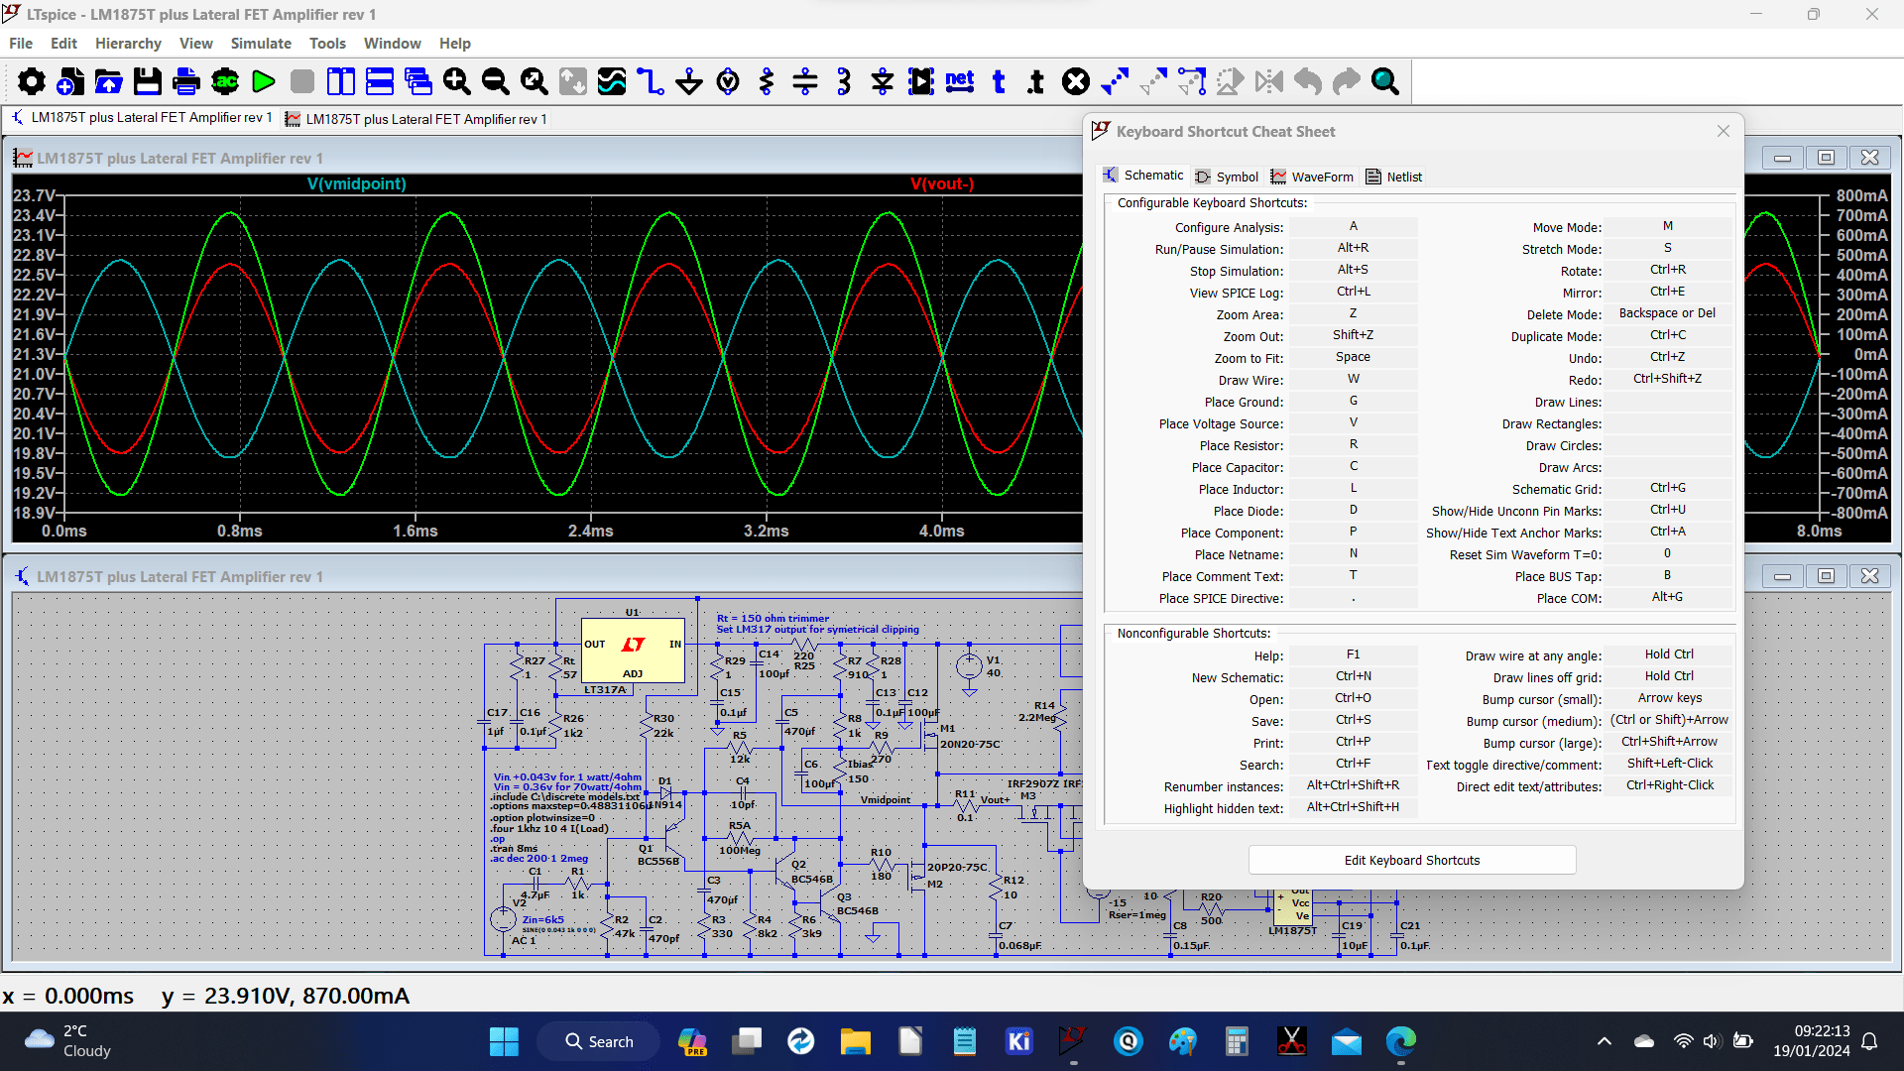Open the Edit menu

pyautogui.click(x=63, y=44)
